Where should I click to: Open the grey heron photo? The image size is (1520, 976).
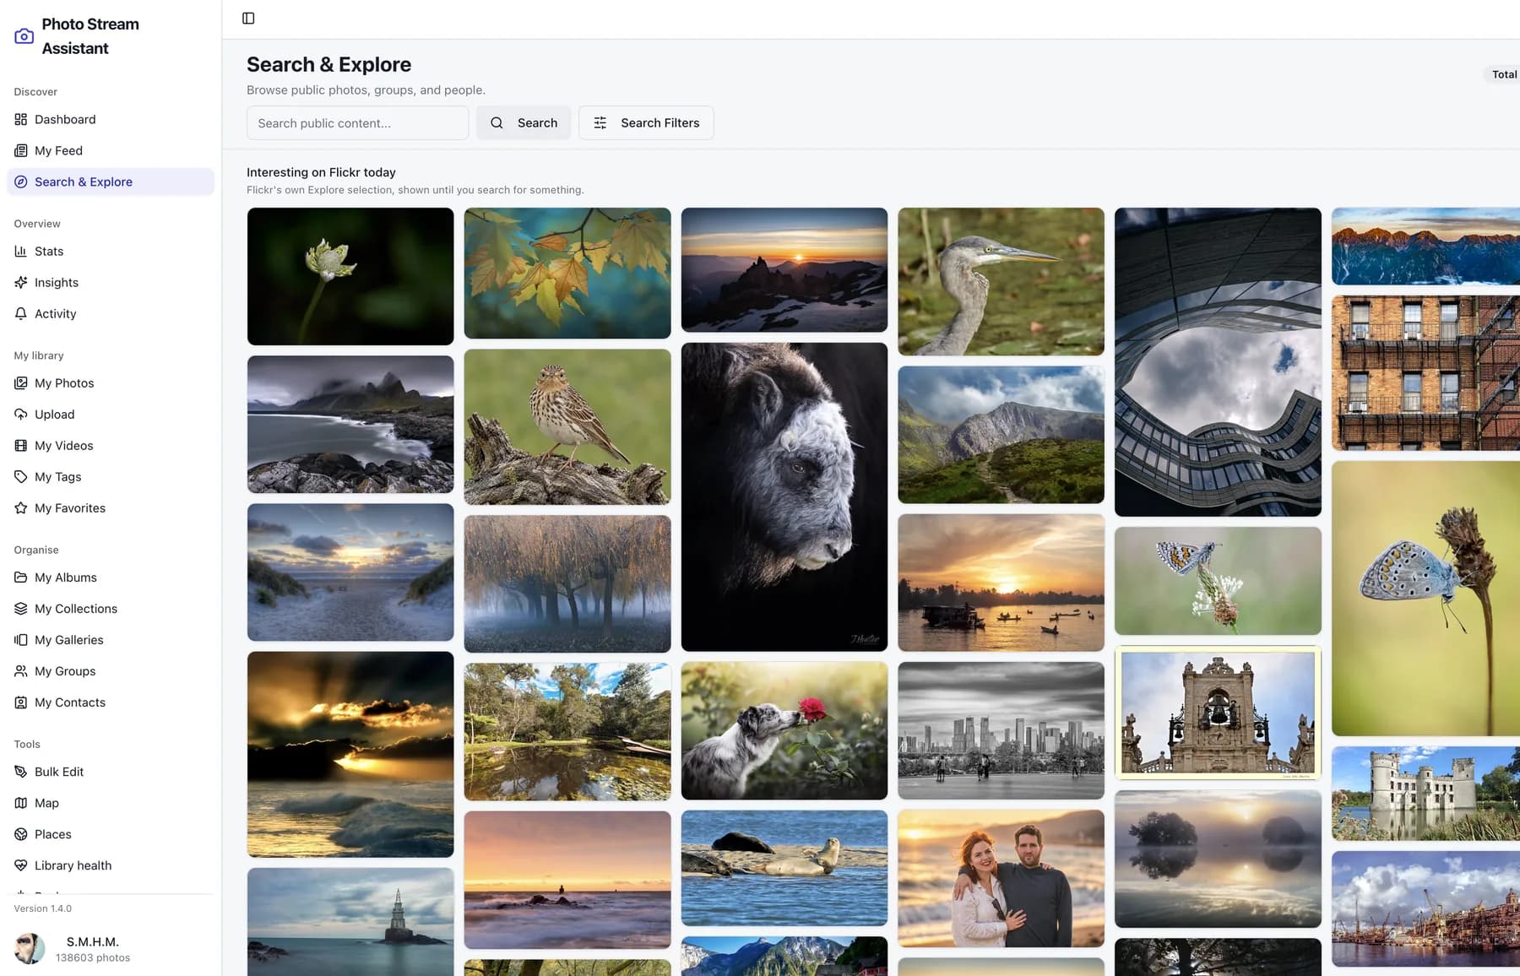(x=1001, y=282)
